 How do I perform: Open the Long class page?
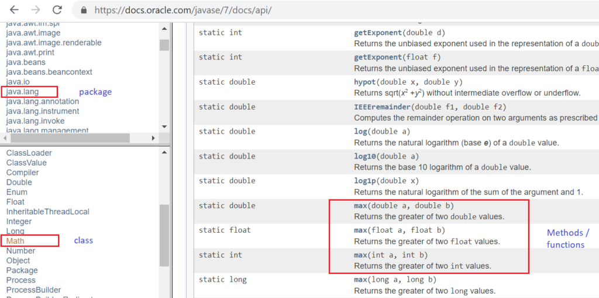pos(15,231)
